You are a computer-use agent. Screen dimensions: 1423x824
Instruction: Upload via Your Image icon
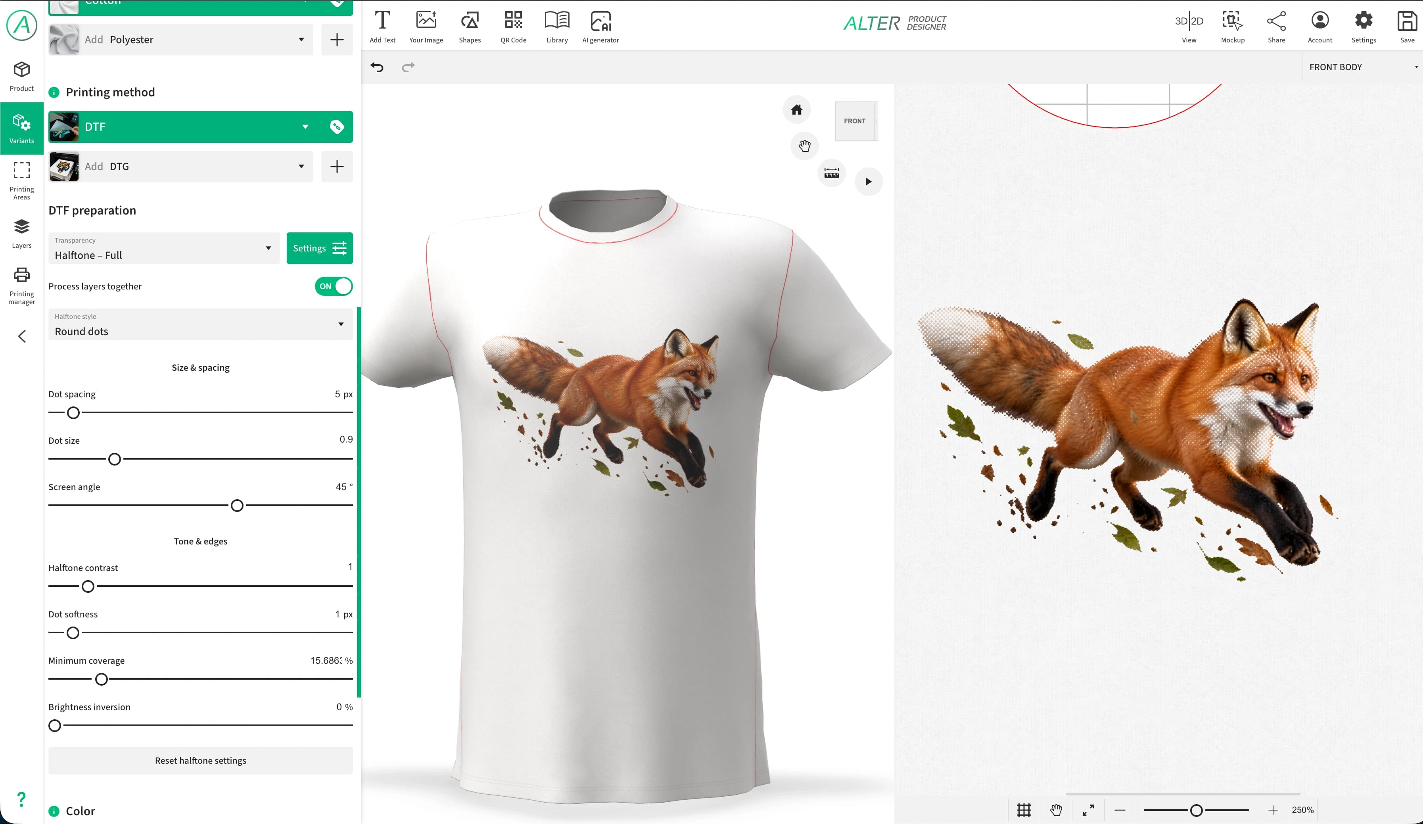pyautogui.click(x=426, y=27)
